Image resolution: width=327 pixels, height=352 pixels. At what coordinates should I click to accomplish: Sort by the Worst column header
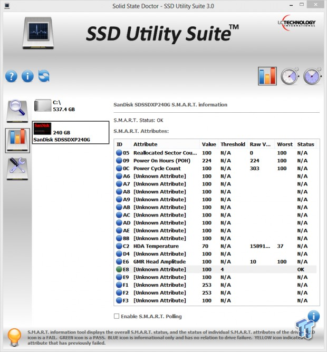[285, 144]
